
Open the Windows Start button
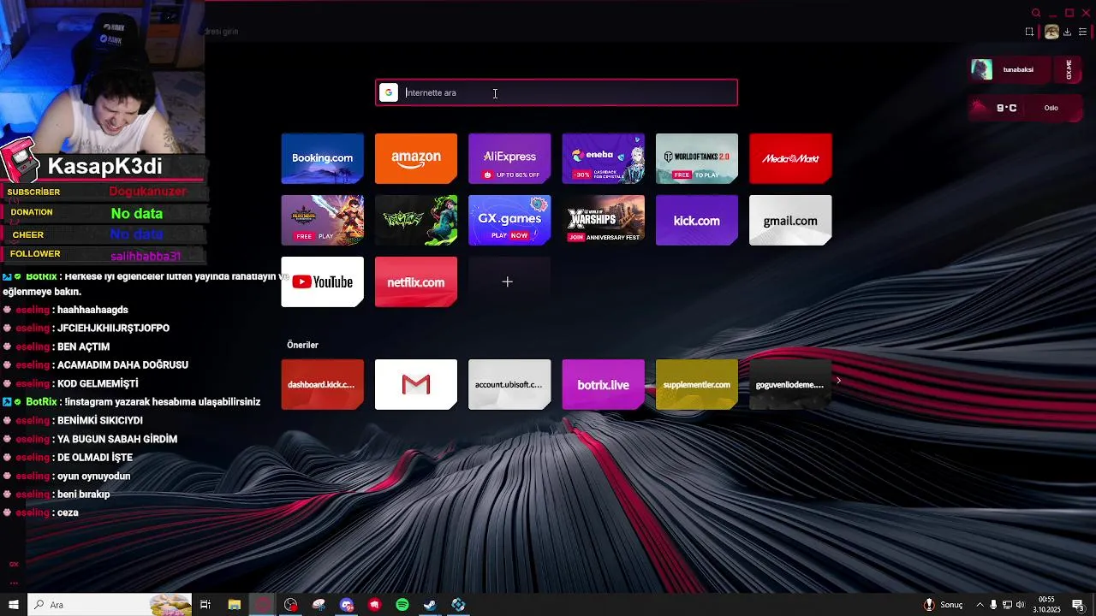click(x=14, y=605)
